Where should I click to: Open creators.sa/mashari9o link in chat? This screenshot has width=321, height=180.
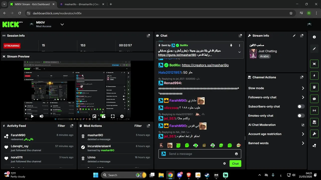[x=205, y=65]
